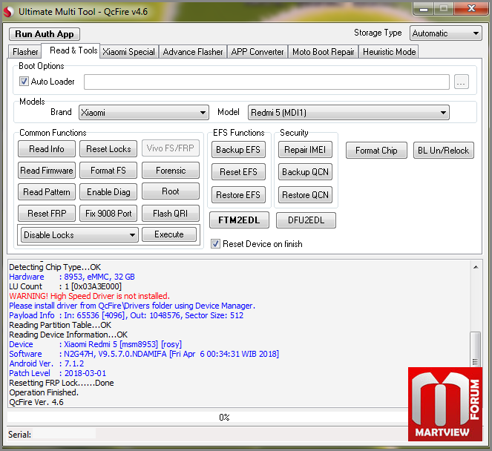492x451 pixels.
Task: Minimize the QcFire window
Action: click(x=424, y=9)
